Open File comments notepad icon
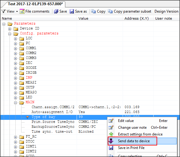The height and width of the screenshot is (157, 180). [x=22, y=11]
